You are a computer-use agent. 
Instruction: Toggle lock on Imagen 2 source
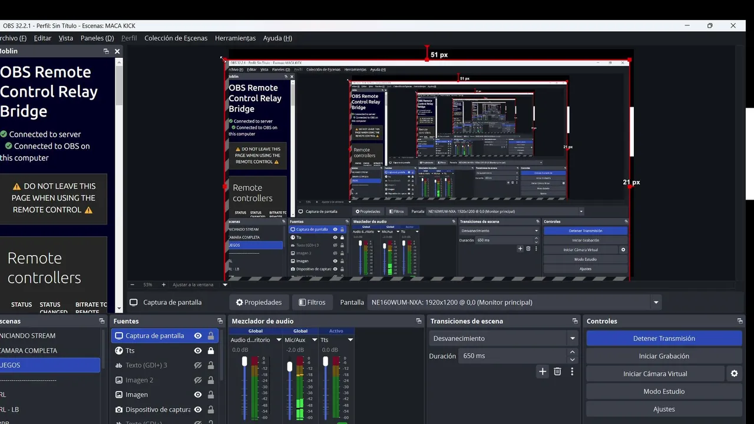211,380
